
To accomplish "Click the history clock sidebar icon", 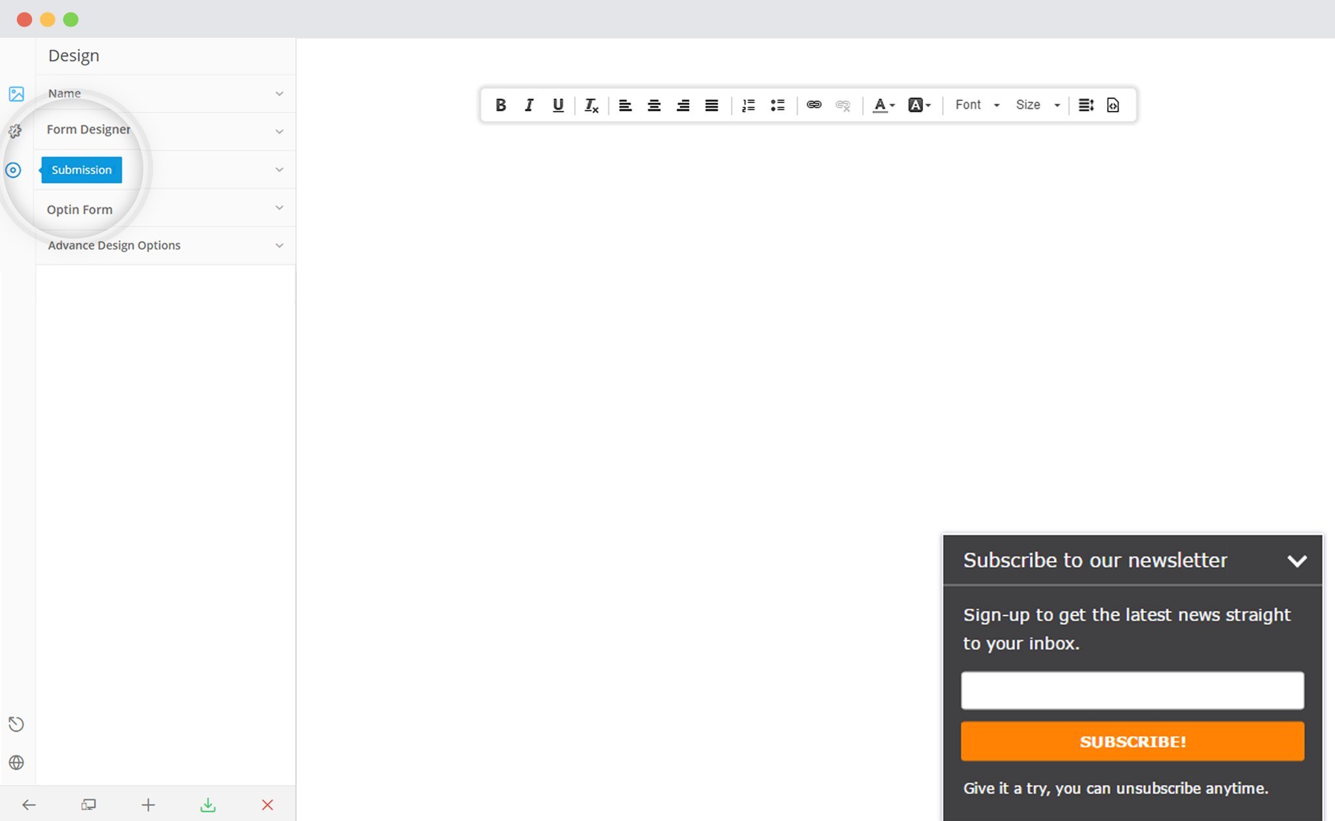I will tap(16, 724).
